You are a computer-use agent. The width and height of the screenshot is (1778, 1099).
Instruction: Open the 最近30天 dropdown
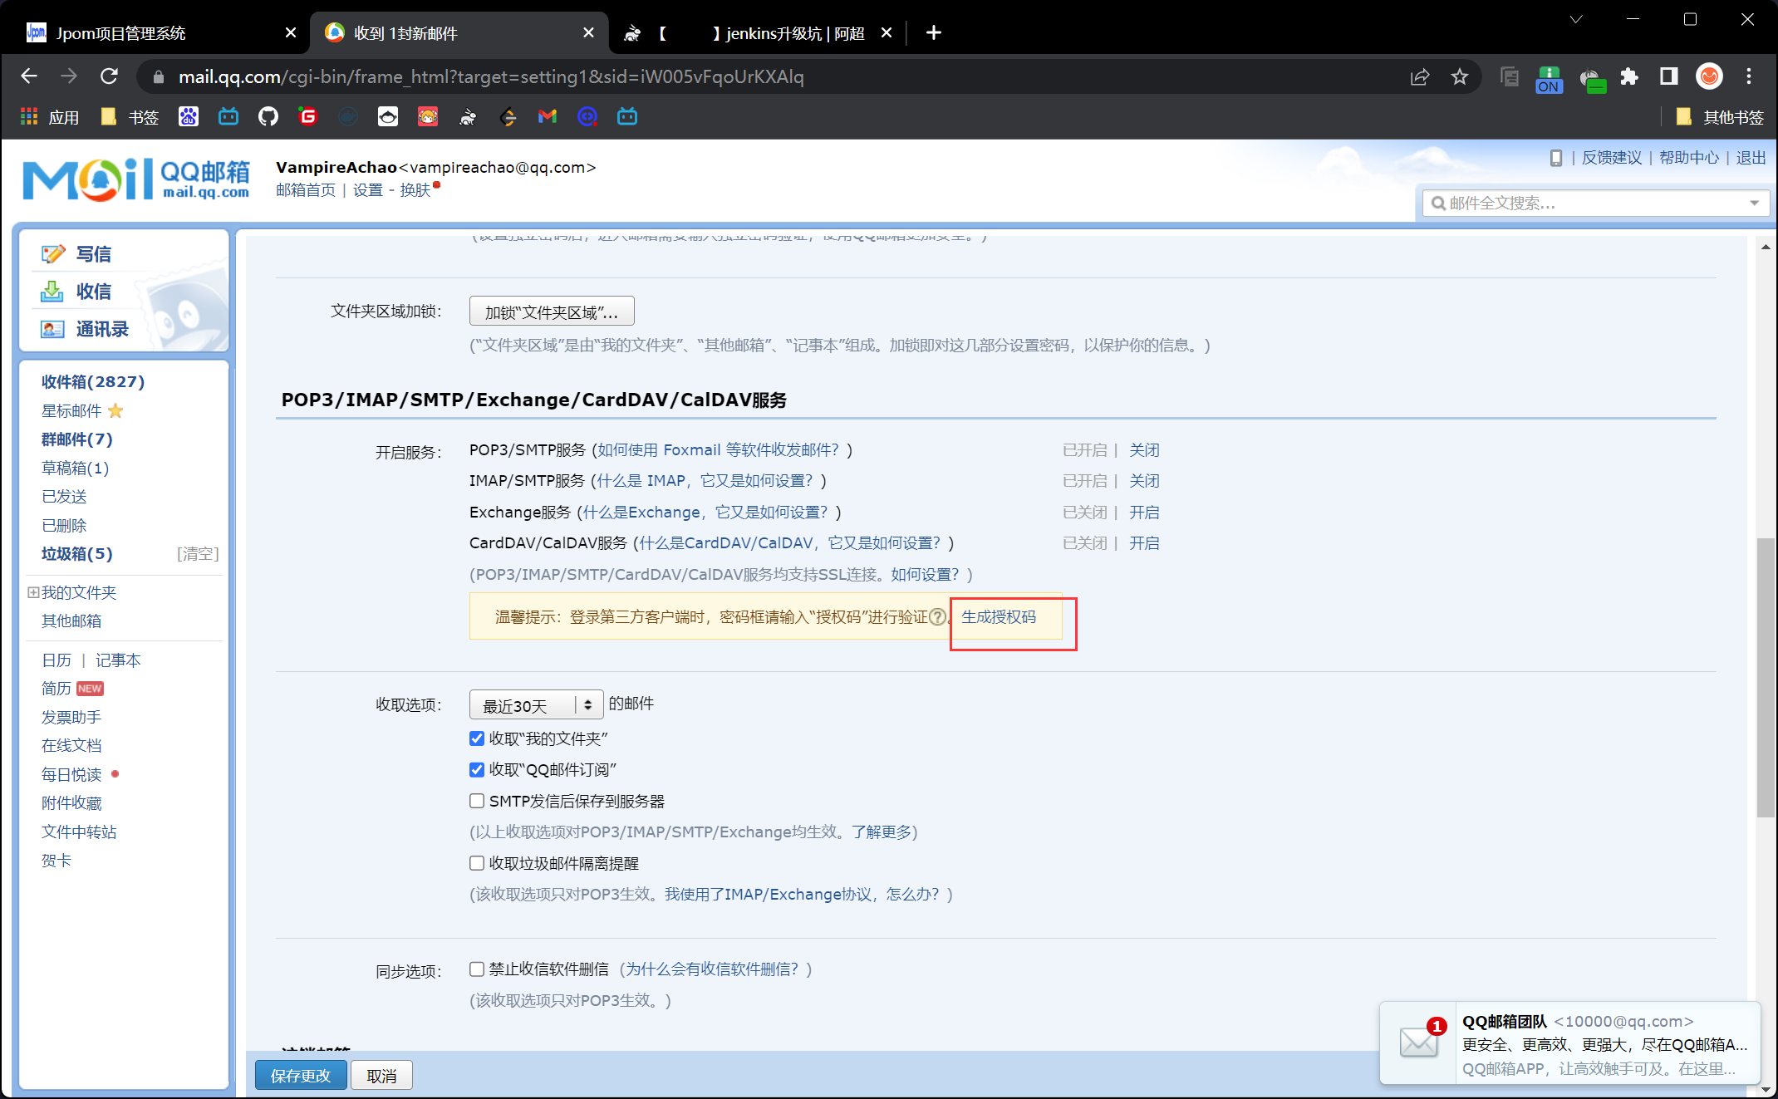(x=536, y=704)
